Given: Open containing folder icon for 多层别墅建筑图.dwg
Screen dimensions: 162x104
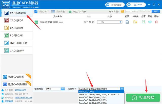Looking at the screenshot, I should (x=135, y=22).
